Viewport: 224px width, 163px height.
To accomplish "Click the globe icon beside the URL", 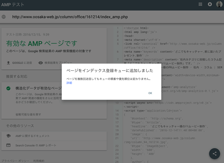I will (4, 17).
